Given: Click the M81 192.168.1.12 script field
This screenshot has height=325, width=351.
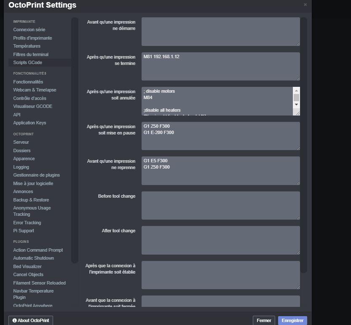Looking at the screenshot, I should [x=221, y=66].
